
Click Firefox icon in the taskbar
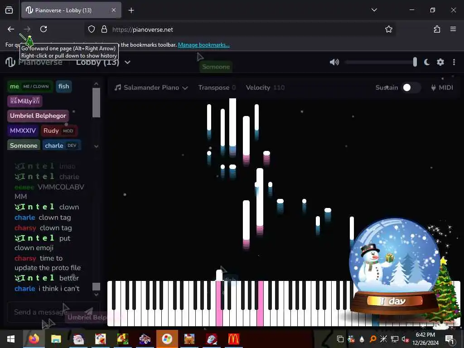[x=34, y=339]
